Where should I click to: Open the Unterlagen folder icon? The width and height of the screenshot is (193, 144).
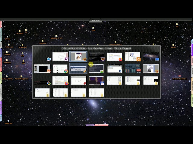point(9,46)
